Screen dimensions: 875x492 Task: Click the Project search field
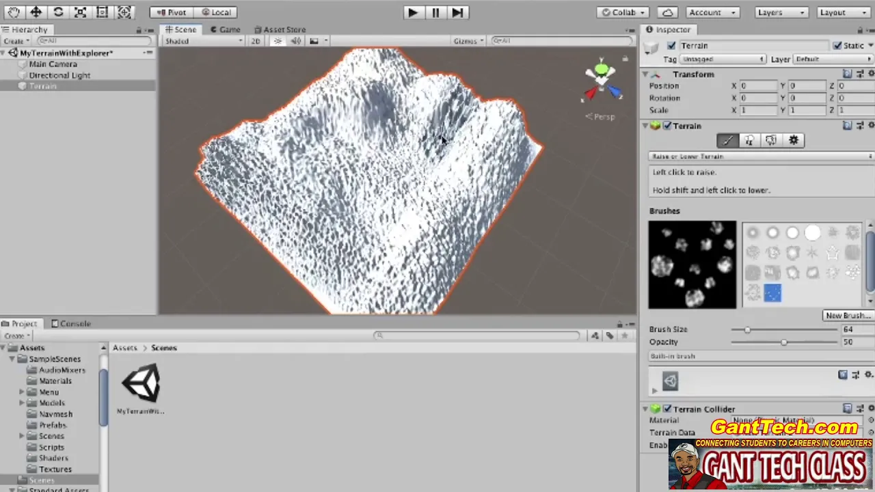coord(476,336)
